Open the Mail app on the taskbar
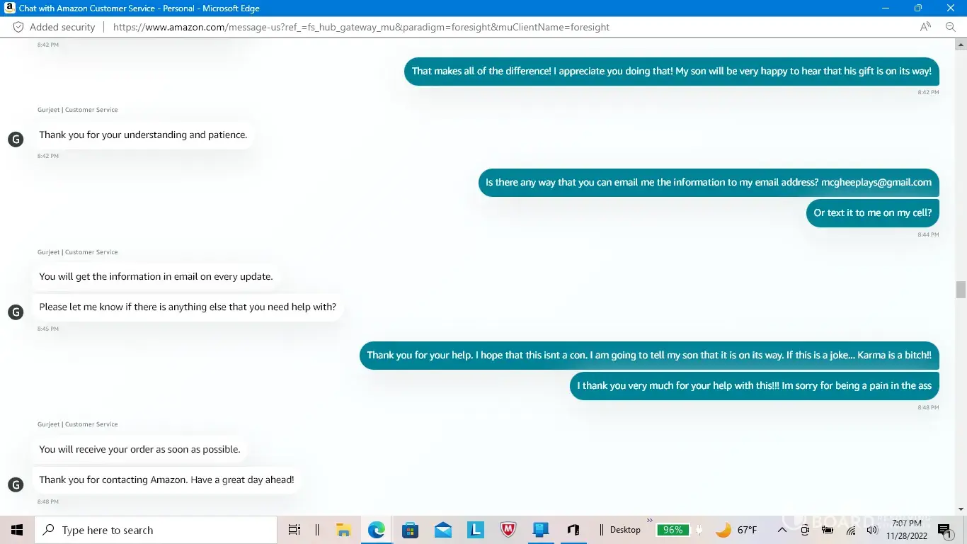The image size is (967, 544). coord(443,530)
